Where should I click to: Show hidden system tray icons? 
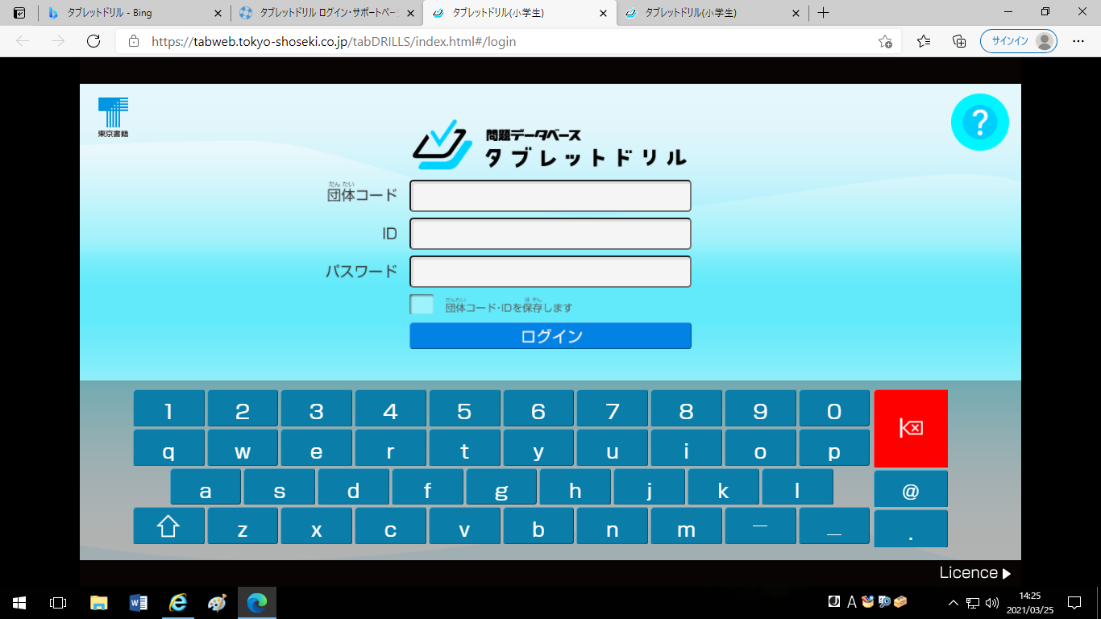tap(954, 602)
